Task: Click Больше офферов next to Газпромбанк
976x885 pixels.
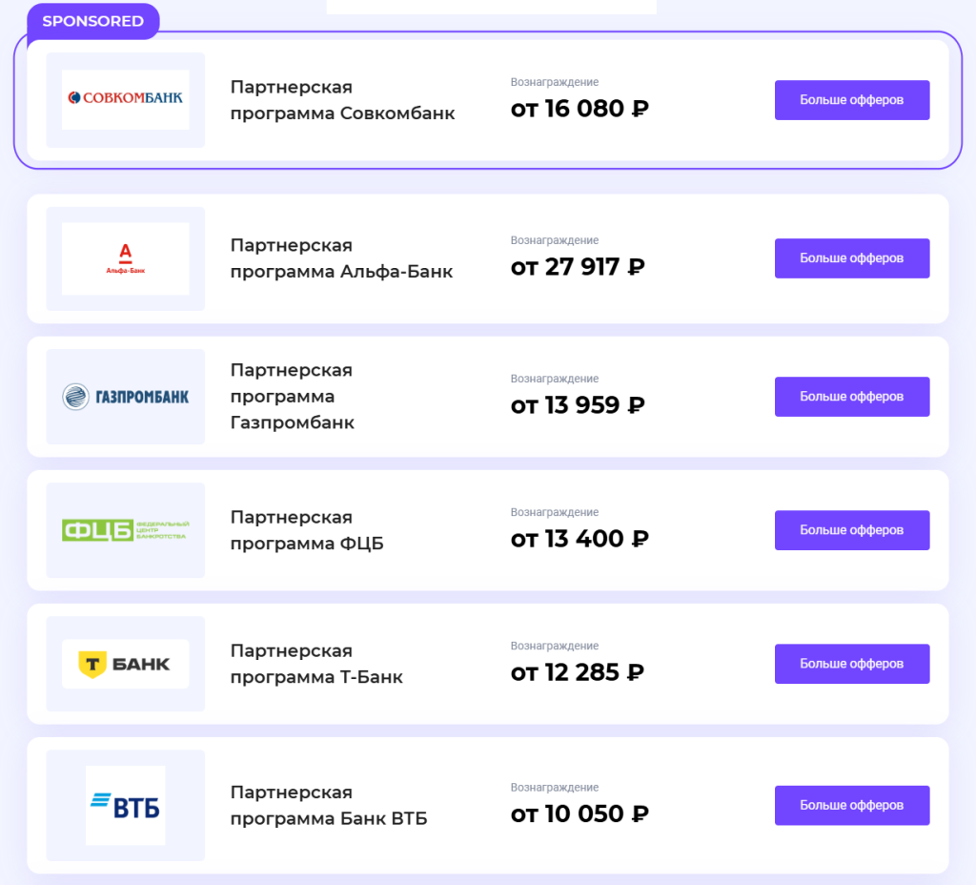Action: point(851,396)
